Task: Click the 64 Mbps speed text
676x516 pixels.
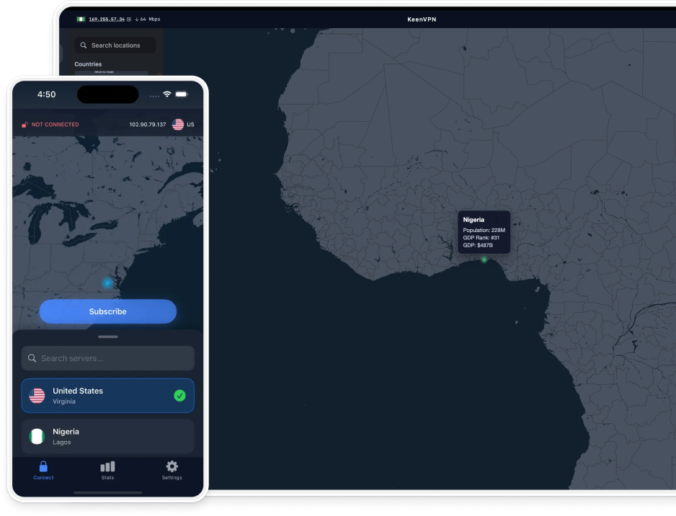Action: click(x=150, y=19)
